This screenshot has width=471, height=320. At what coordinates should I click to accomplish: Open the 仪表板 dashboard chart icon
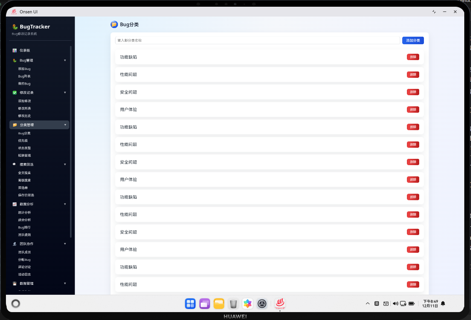pos(14,51)
